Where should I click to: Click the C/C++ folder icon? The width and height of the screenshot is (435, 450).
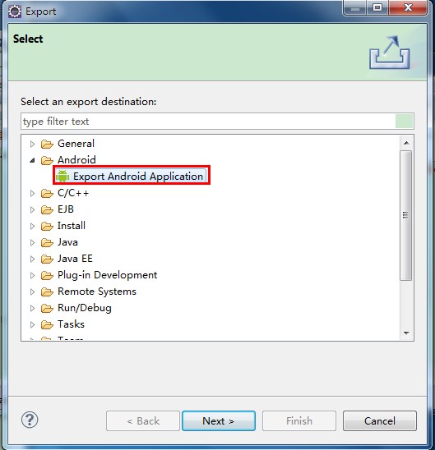click(x=47, y=194)
